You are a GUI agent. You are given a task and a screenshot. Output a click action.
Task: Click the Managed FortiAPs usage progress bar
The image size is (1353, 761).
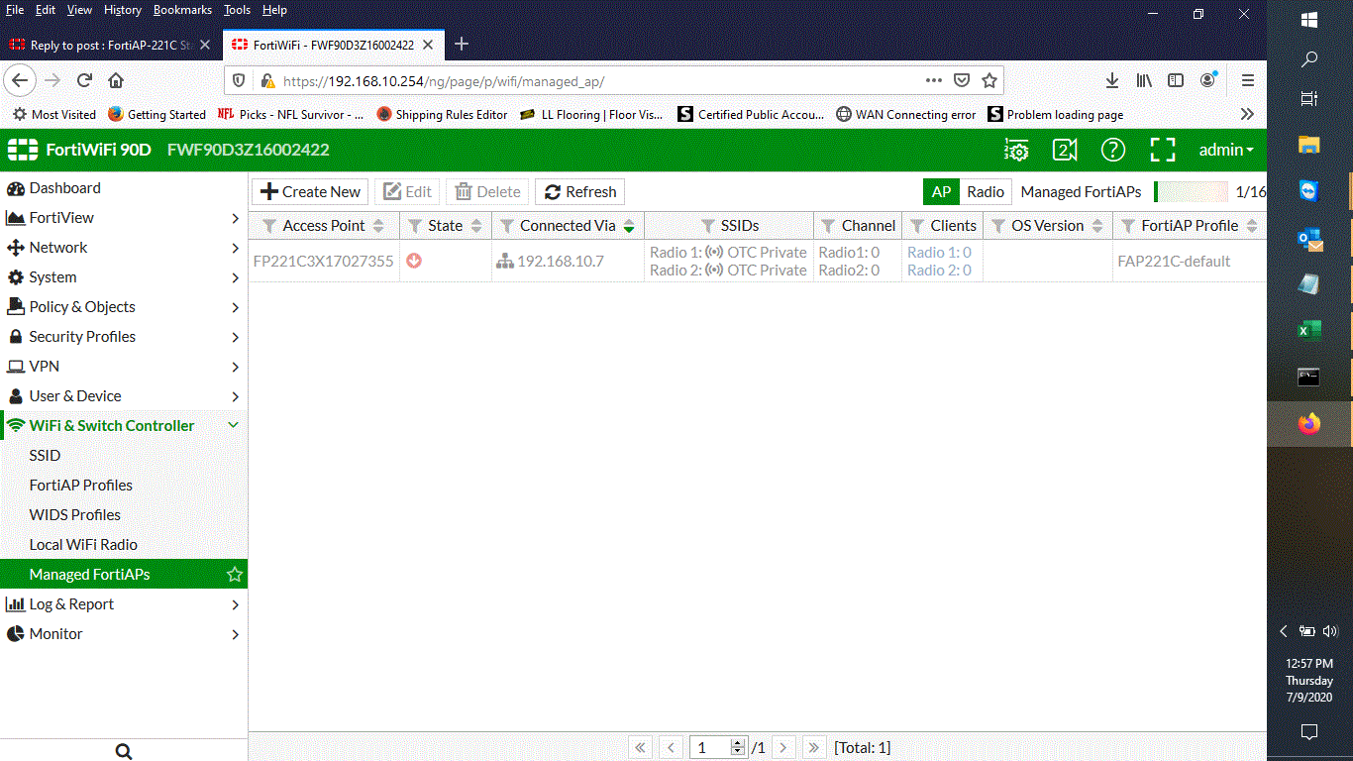click(1191, 192)
